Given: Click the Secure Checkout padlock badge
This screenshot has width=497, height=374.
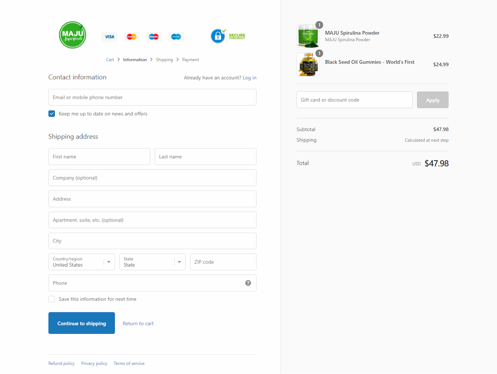Looking at the screenshot, I should [x=228, y=36].
